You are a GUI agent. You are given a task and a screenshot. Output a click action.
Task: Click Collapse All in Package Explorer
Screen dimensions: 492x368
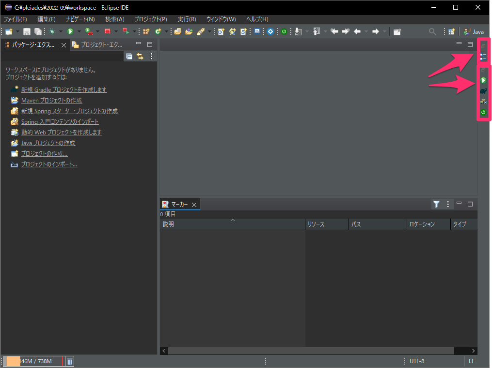click(129, 56)
